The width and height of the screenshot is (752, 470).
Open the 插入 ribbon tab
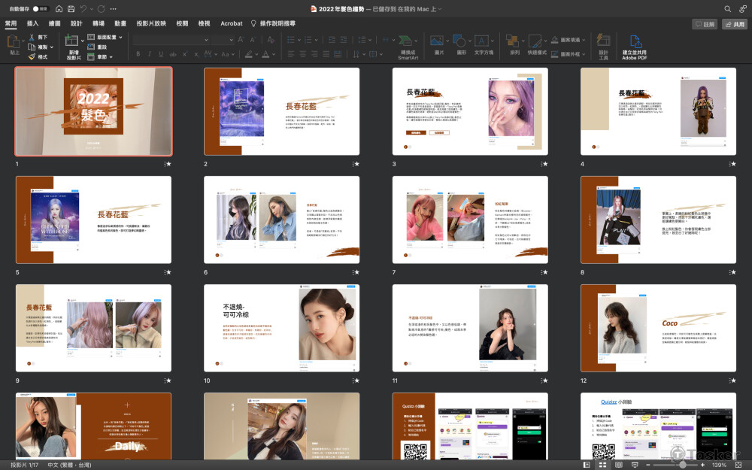coord(32,23)
